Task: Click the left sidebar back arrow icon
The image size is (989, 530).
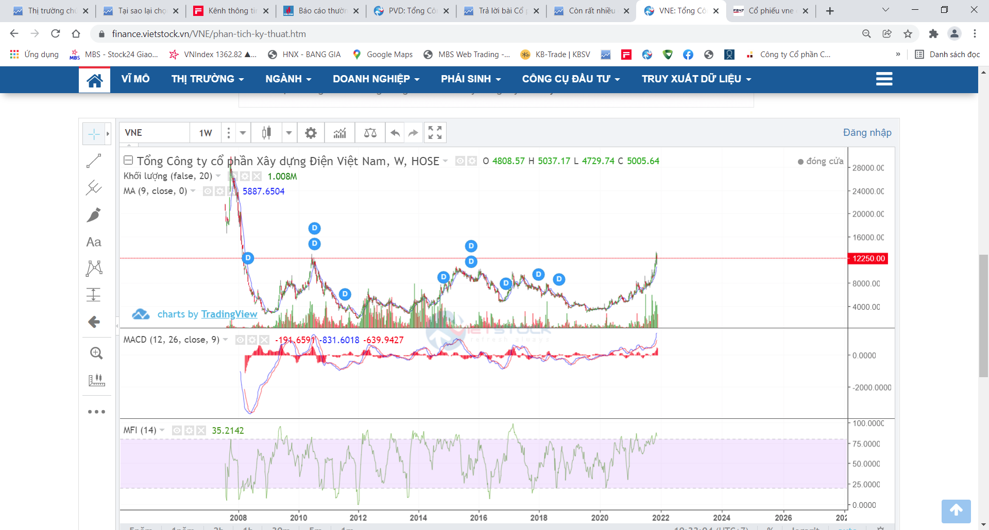Action: [x=94, y=322]
